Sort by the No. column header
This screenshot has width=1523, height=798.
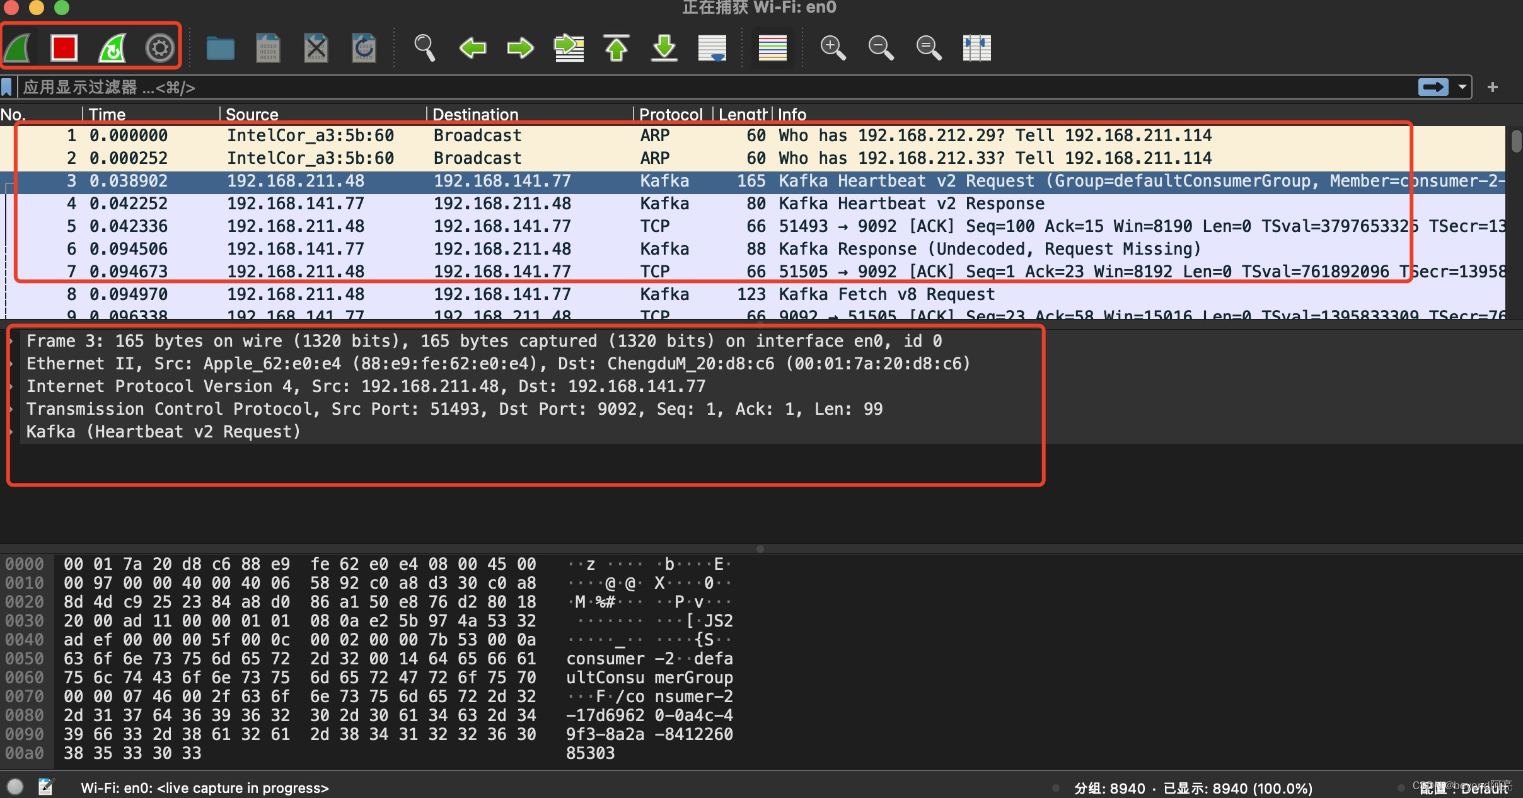click(x=40, y=115)
